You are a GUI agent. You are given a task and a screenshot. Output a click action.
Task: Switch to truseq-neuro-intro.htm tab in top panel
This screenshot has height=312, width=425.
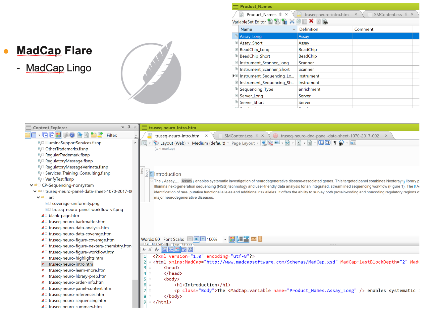pos(326,15)
